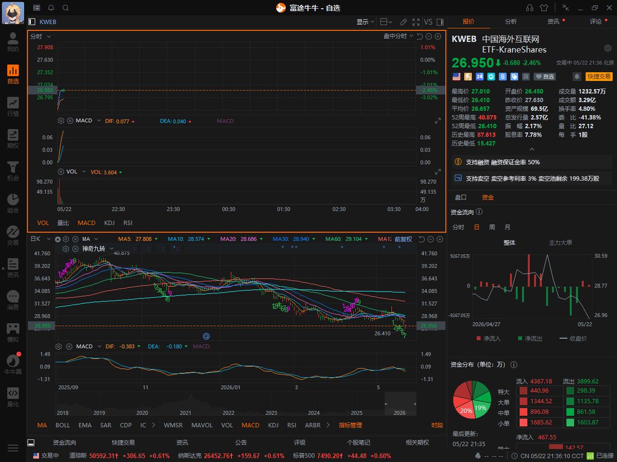Image resolution: width=617 pixels, height=462 pixels.
Task: Zoom in the intraday chart
Action: [438, 36]
